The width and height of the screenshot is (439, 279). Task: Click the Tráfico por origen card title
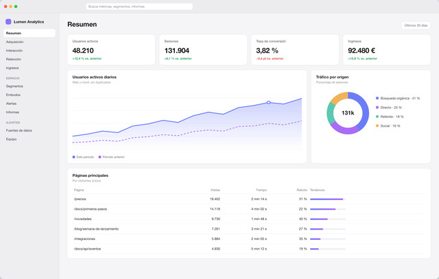click(x=332, y=77)
